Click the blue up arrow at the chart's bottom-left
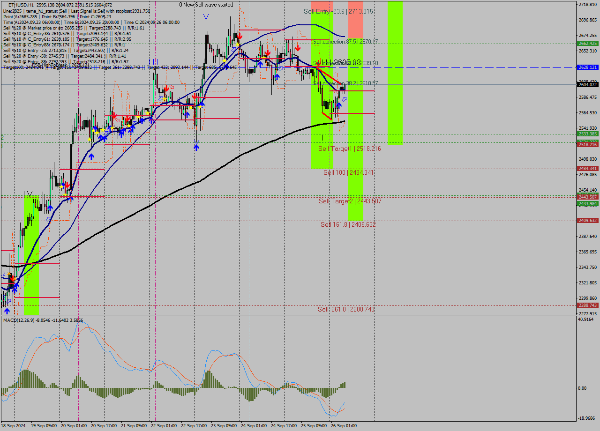 click(7, 310)
